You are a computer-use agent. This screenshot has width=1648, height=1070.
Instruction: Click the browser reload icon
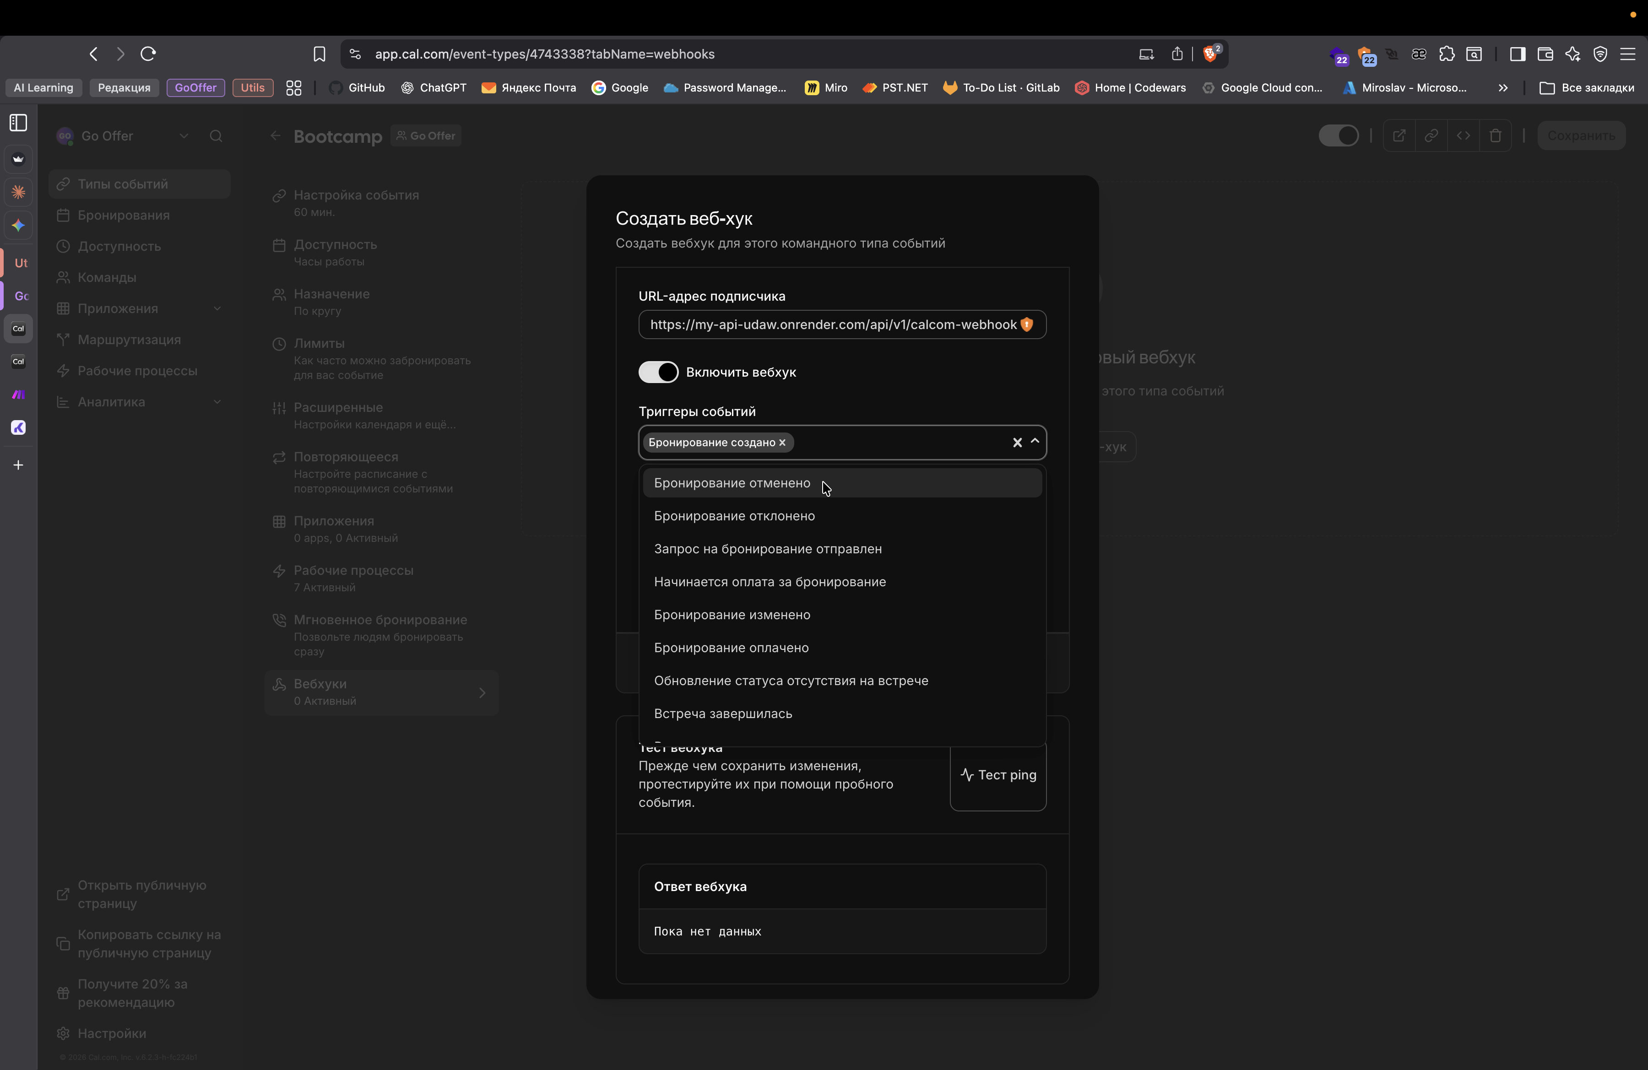point(148,54)
